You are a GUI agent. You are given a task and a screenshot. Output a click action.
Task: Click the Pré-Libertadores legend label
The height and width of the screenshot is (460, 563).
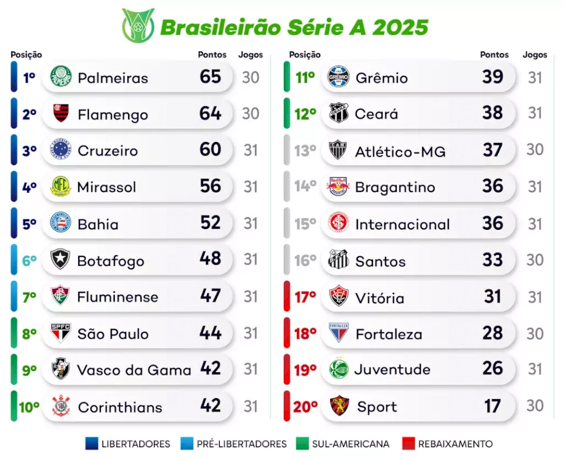241,444
